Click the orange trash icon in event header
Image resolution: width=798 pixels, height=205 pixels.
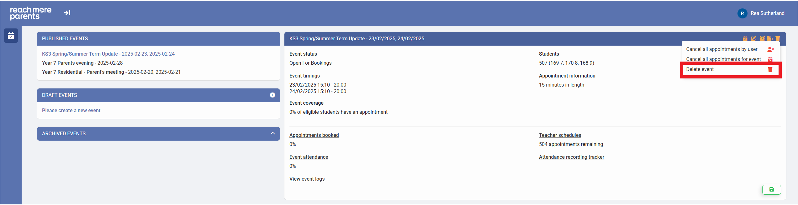(x=778, y=38)
